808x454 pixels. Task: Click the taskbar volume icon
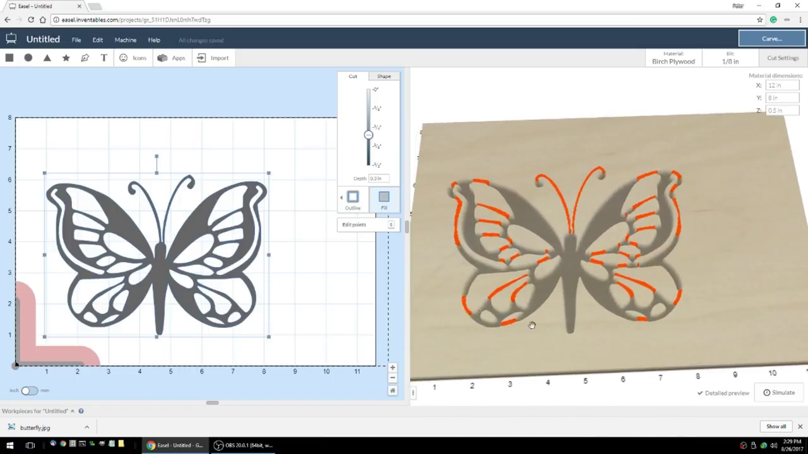click(x=773, y=446)
